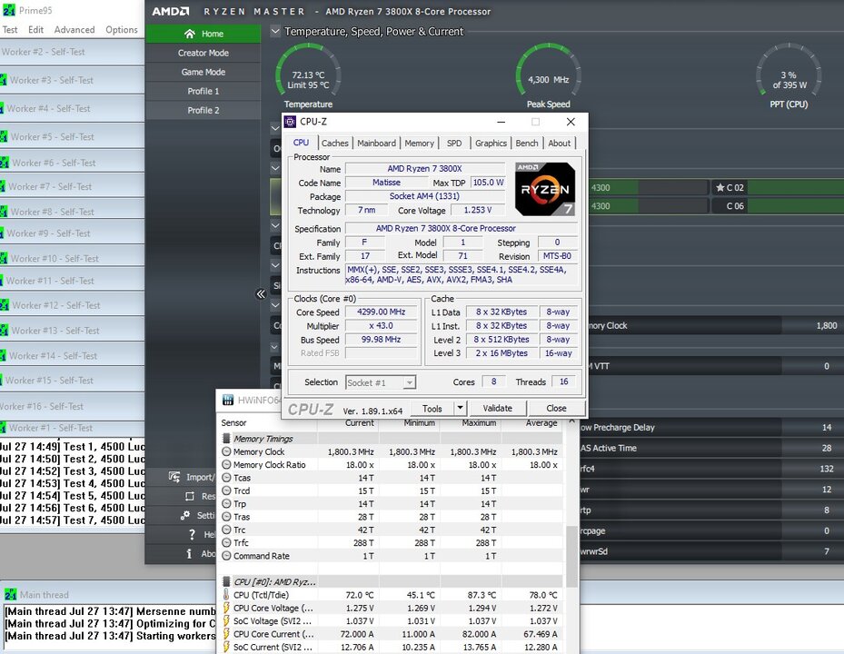The width and height of the screenshot is (844, 654).
Task: Click the Trcd row label in HWiNFO
Action: 242,490
